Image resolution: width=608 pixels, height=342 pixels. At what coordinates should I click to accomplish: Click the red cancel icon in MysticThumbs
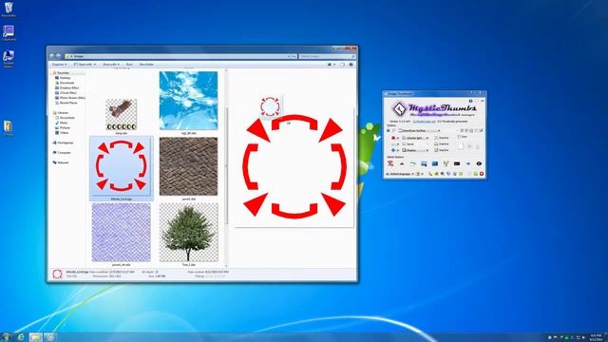[482, 174]
